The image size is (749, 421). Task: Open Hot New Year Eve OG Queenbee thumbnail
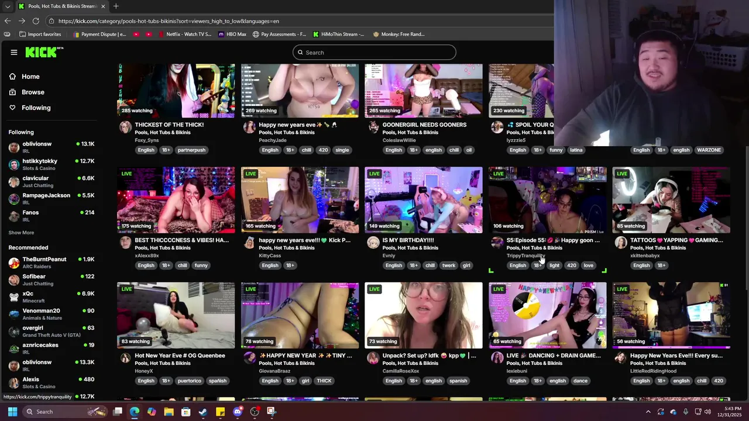pos(176,315)
